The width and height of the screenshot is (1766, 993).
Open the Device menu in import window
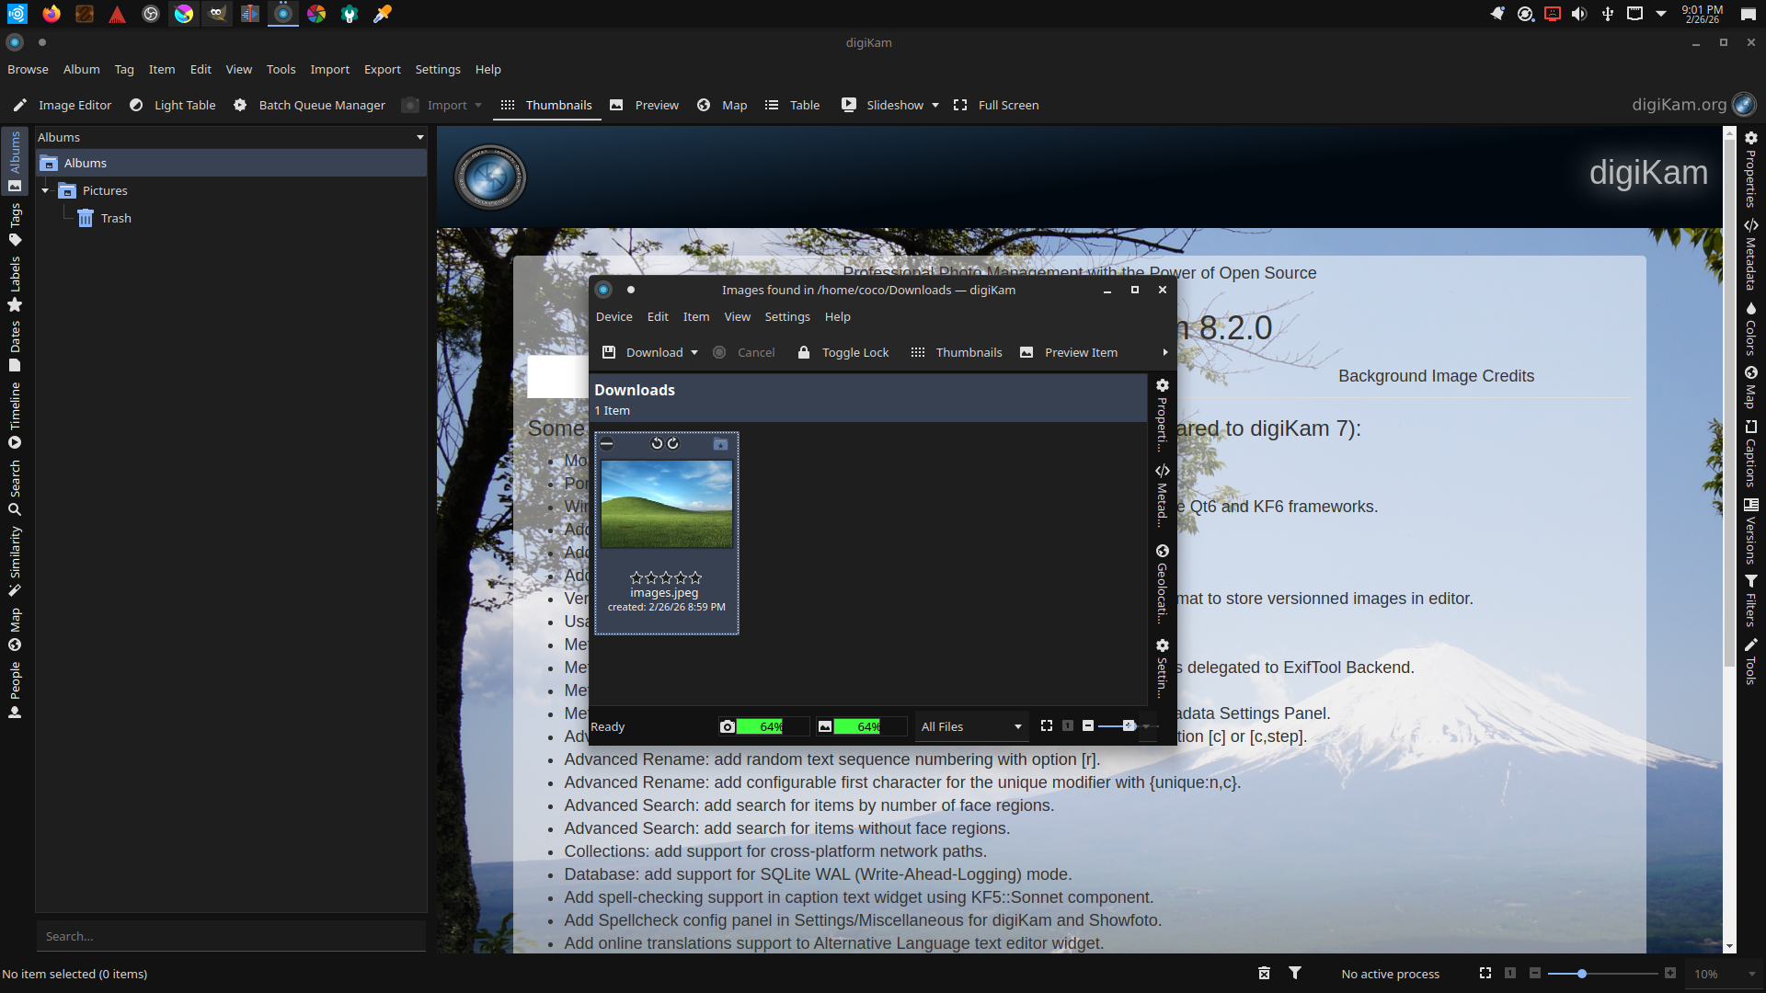(x=614, y=316)
